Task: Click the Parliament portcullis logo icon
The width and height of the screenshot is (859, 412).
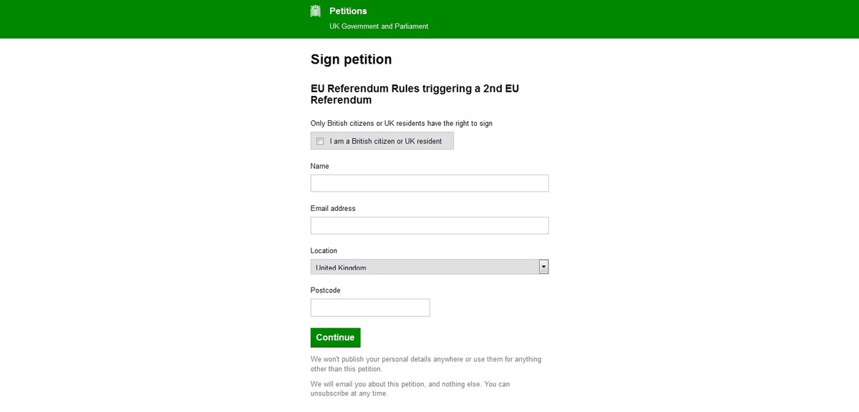Action: (316, 11)
